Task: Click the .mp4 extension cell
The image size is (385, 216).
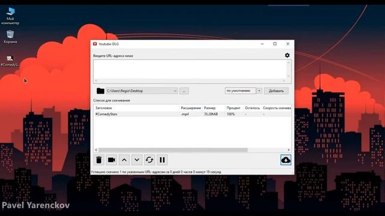Action: [x=185, y=114]
